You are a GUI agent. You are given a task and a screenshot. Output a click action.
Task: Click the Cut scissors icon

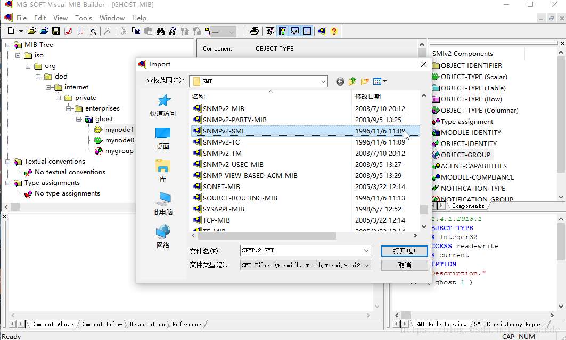pos(124,31)
